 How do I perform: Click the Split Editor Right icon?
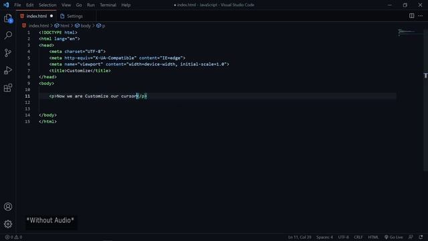[411, 16]
